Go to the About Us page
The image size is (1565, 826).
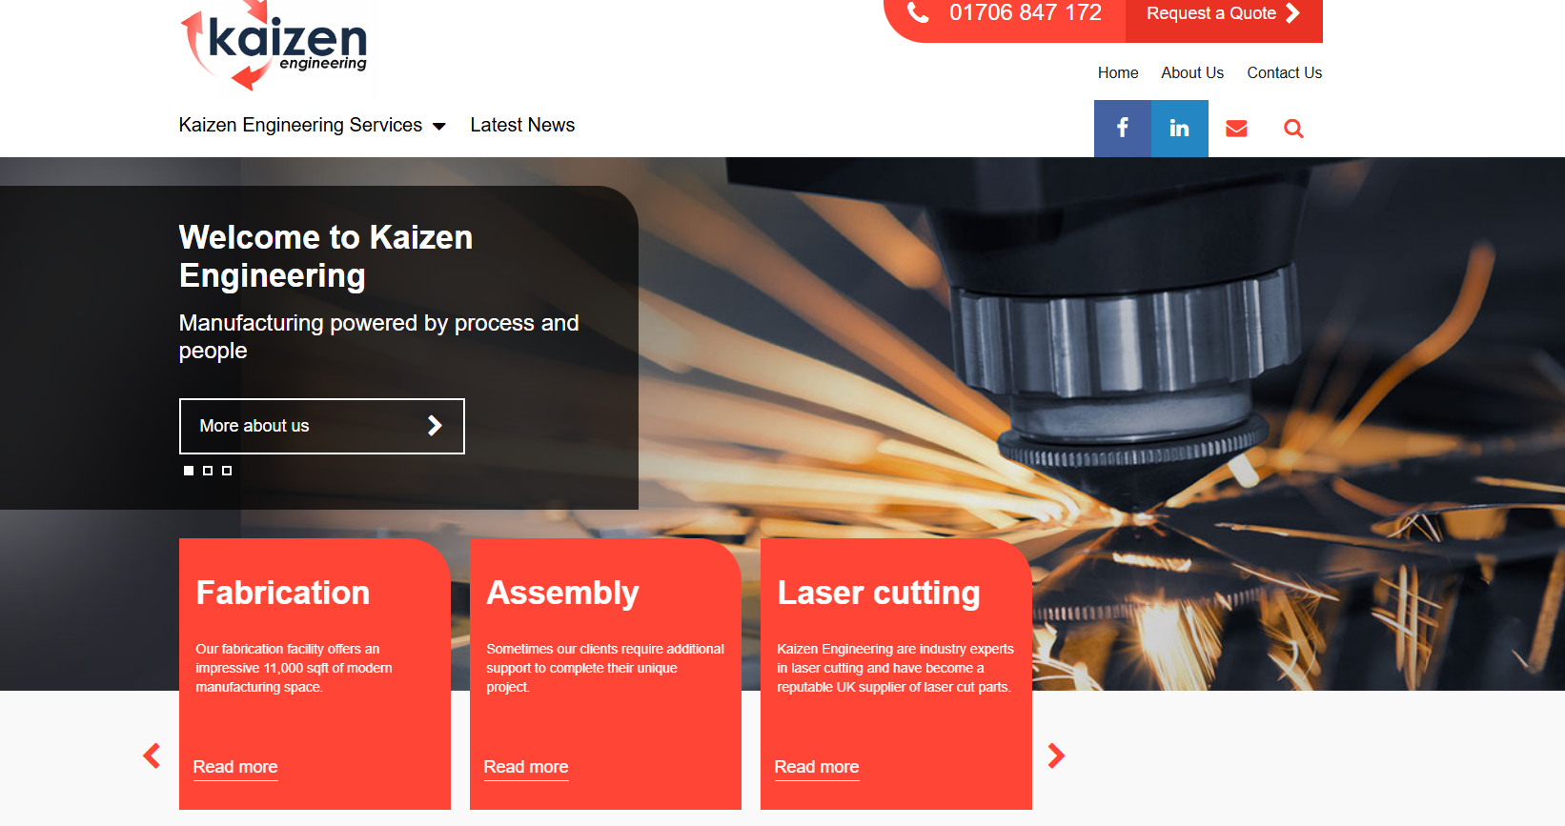(x=1191, y=73)
